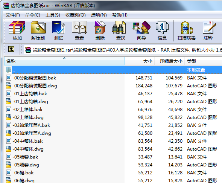
Task: Click the Scan Virus (扫描病毒) icon
Action: coord(187,27)
